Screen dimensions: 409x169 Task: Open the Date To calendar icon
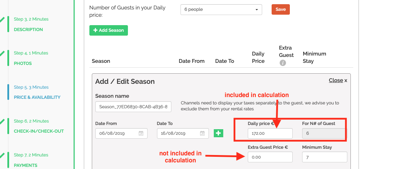coord(202,133)
